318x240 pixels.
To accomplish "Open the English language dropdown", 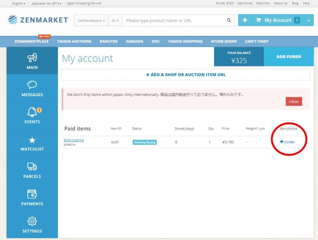I will 19,3.
